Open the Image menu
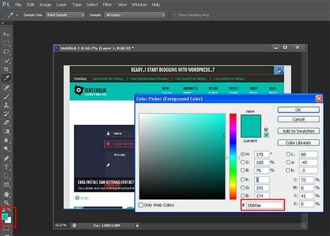Viewport: 330px width, 236px height. click(x=45, y=5)
